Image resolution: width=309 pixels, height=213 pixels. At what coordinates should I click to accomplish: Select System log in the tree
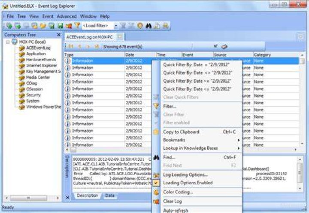click(33, 101)
